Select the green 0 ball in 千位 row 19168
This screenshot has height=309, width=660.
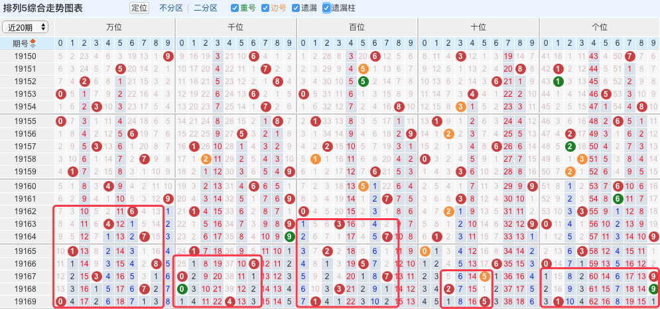[182, 289]
